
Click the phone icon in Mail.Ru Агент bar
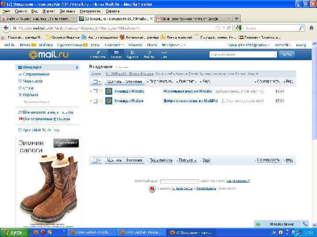[x=305, y=224]
